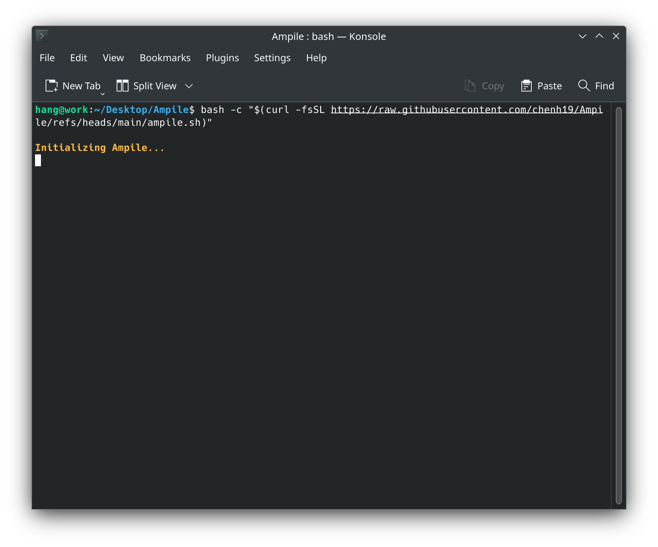Click the "Initializing Ampile..." output text
The height and width of the screenshot is (547, 658).
point(100,147)
